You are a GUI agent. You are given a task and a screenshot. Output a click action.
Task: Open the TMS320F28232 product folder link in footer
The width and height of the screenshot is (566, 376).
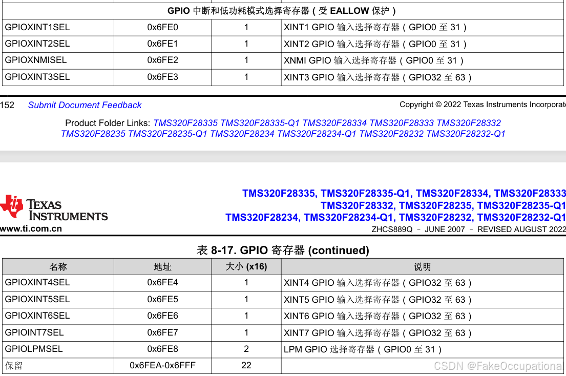pos(391,134)
